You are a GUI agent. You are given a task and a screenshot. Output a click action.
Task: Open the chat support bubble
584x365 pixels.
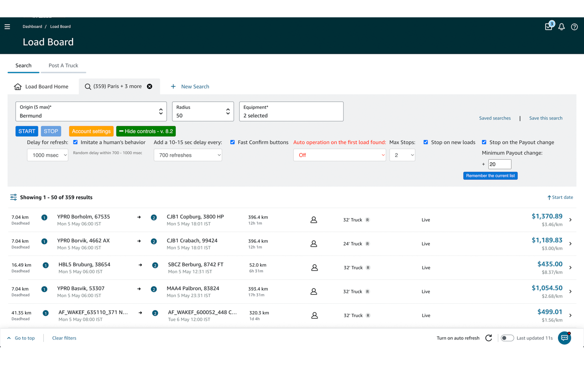pyautogui.click(x=564, y=338)
